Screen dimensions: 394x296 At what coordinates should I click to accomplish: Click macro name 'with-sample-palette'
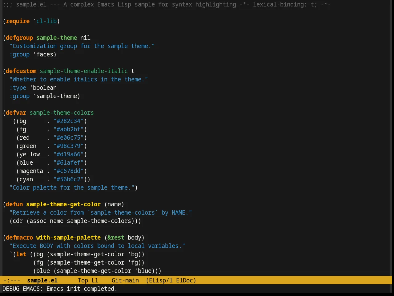[68, 237]
